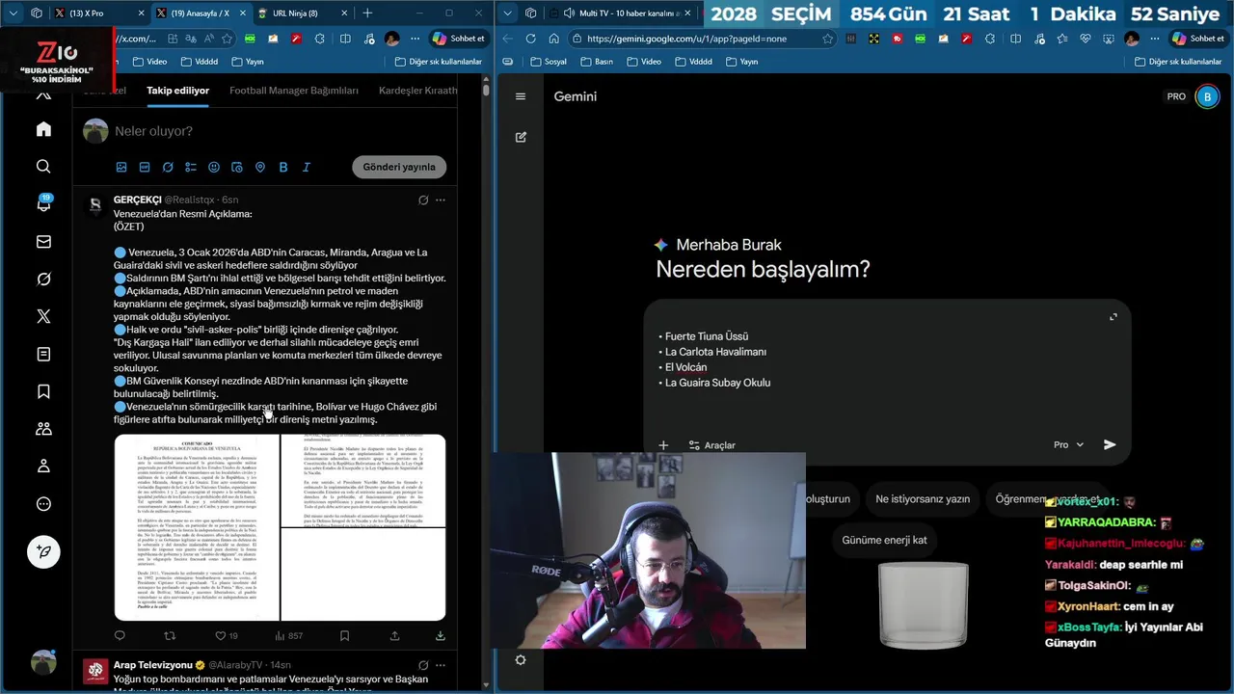Open Gemini settings gear
This screenshot has width=1234, height=694.
521,659
